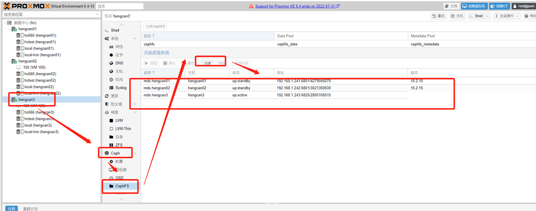The image size is (536, 211).
Task: Select local-lvm (hengcan01) storage
Action: 42,55
